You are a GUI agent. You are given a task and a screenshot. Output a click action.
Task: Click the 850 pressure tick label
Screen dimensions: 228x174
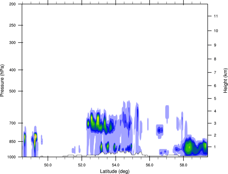coord(12,142)
